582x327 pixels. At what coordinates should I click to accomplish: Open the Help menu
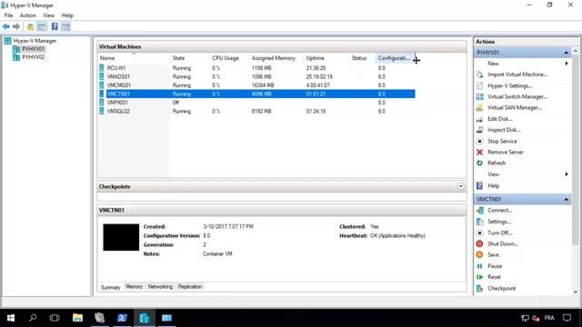67,15
